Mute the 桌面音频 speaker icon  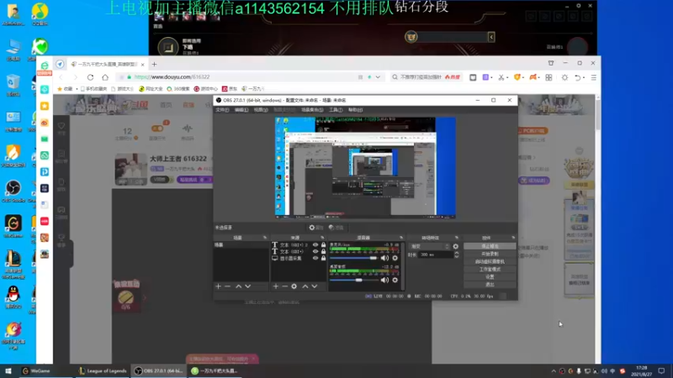[x=384, y=280]
